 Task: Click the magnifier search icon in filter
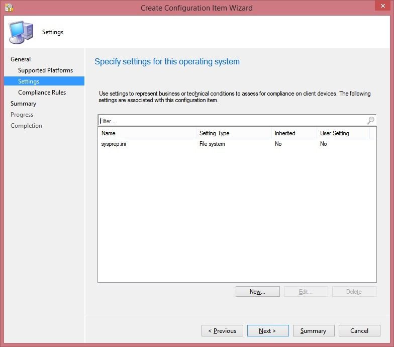click(371, 121)
